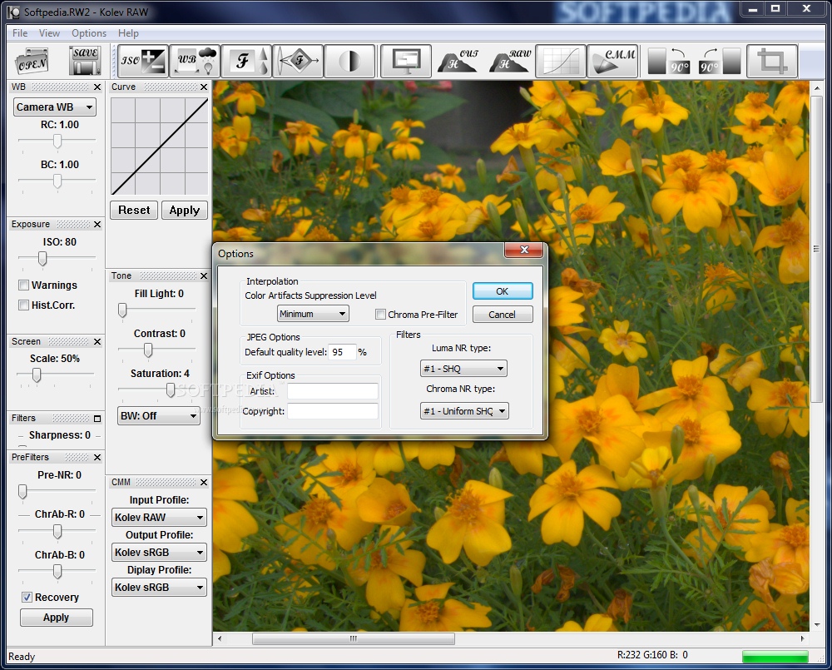The image size is (832, 670).
Task: Open the ISO exposure panel icon
Action: [143, 61]
